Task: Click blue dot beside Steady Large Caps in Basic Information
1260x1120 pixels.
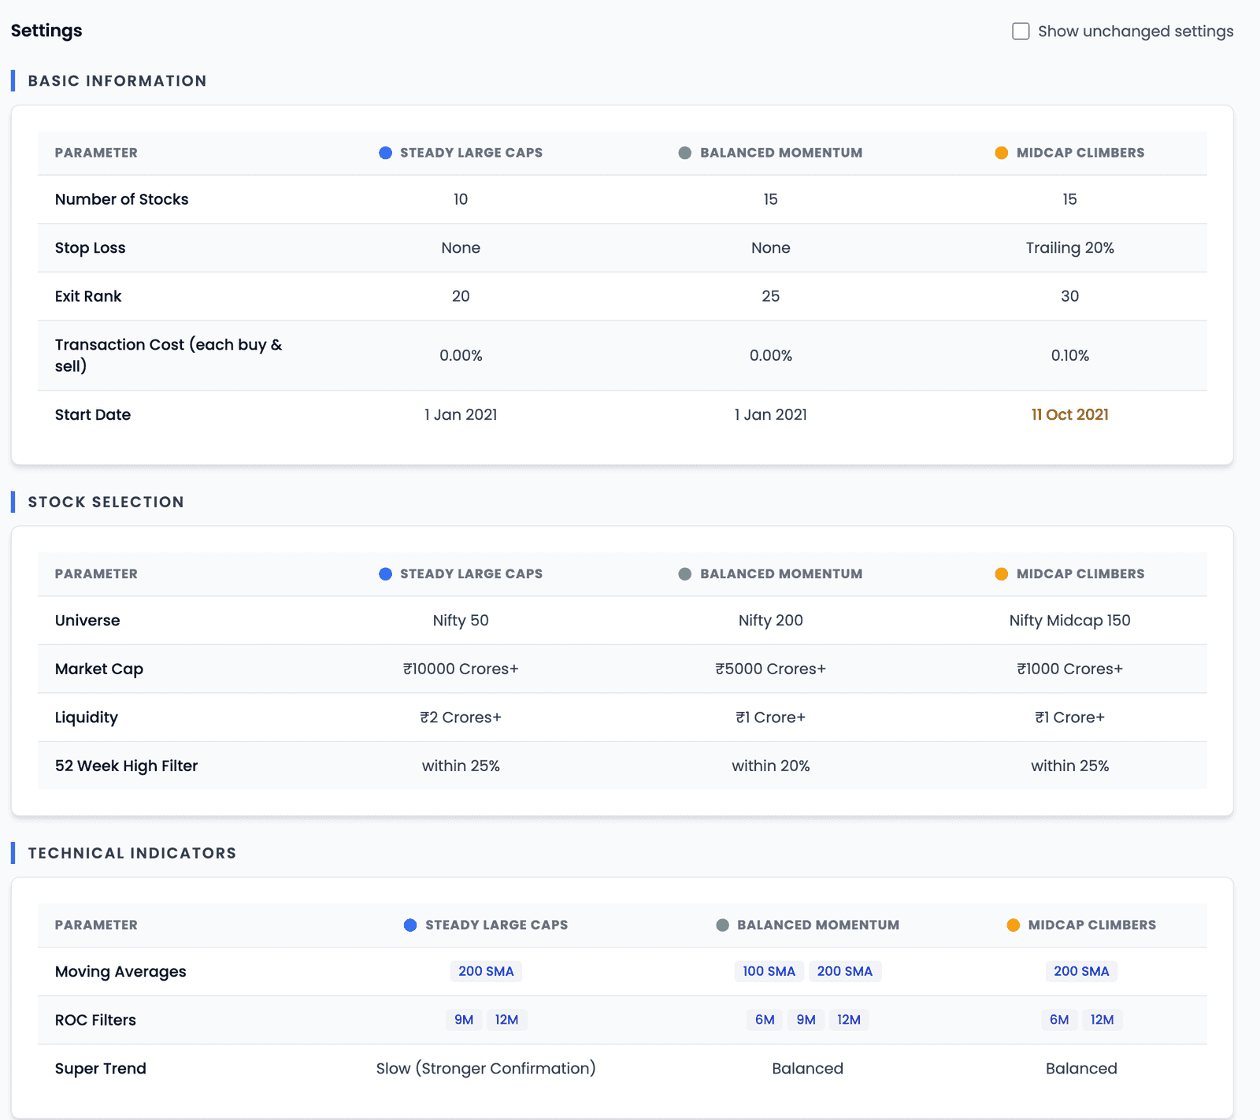Action: (385, 153)
